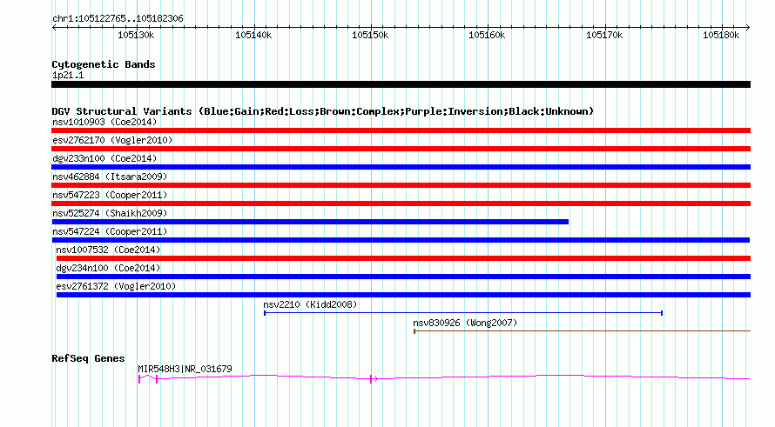Open esv2761372 (Vogler2010) variant label
This screenshot has height=427, width=775.
click(x=116, y=286)
